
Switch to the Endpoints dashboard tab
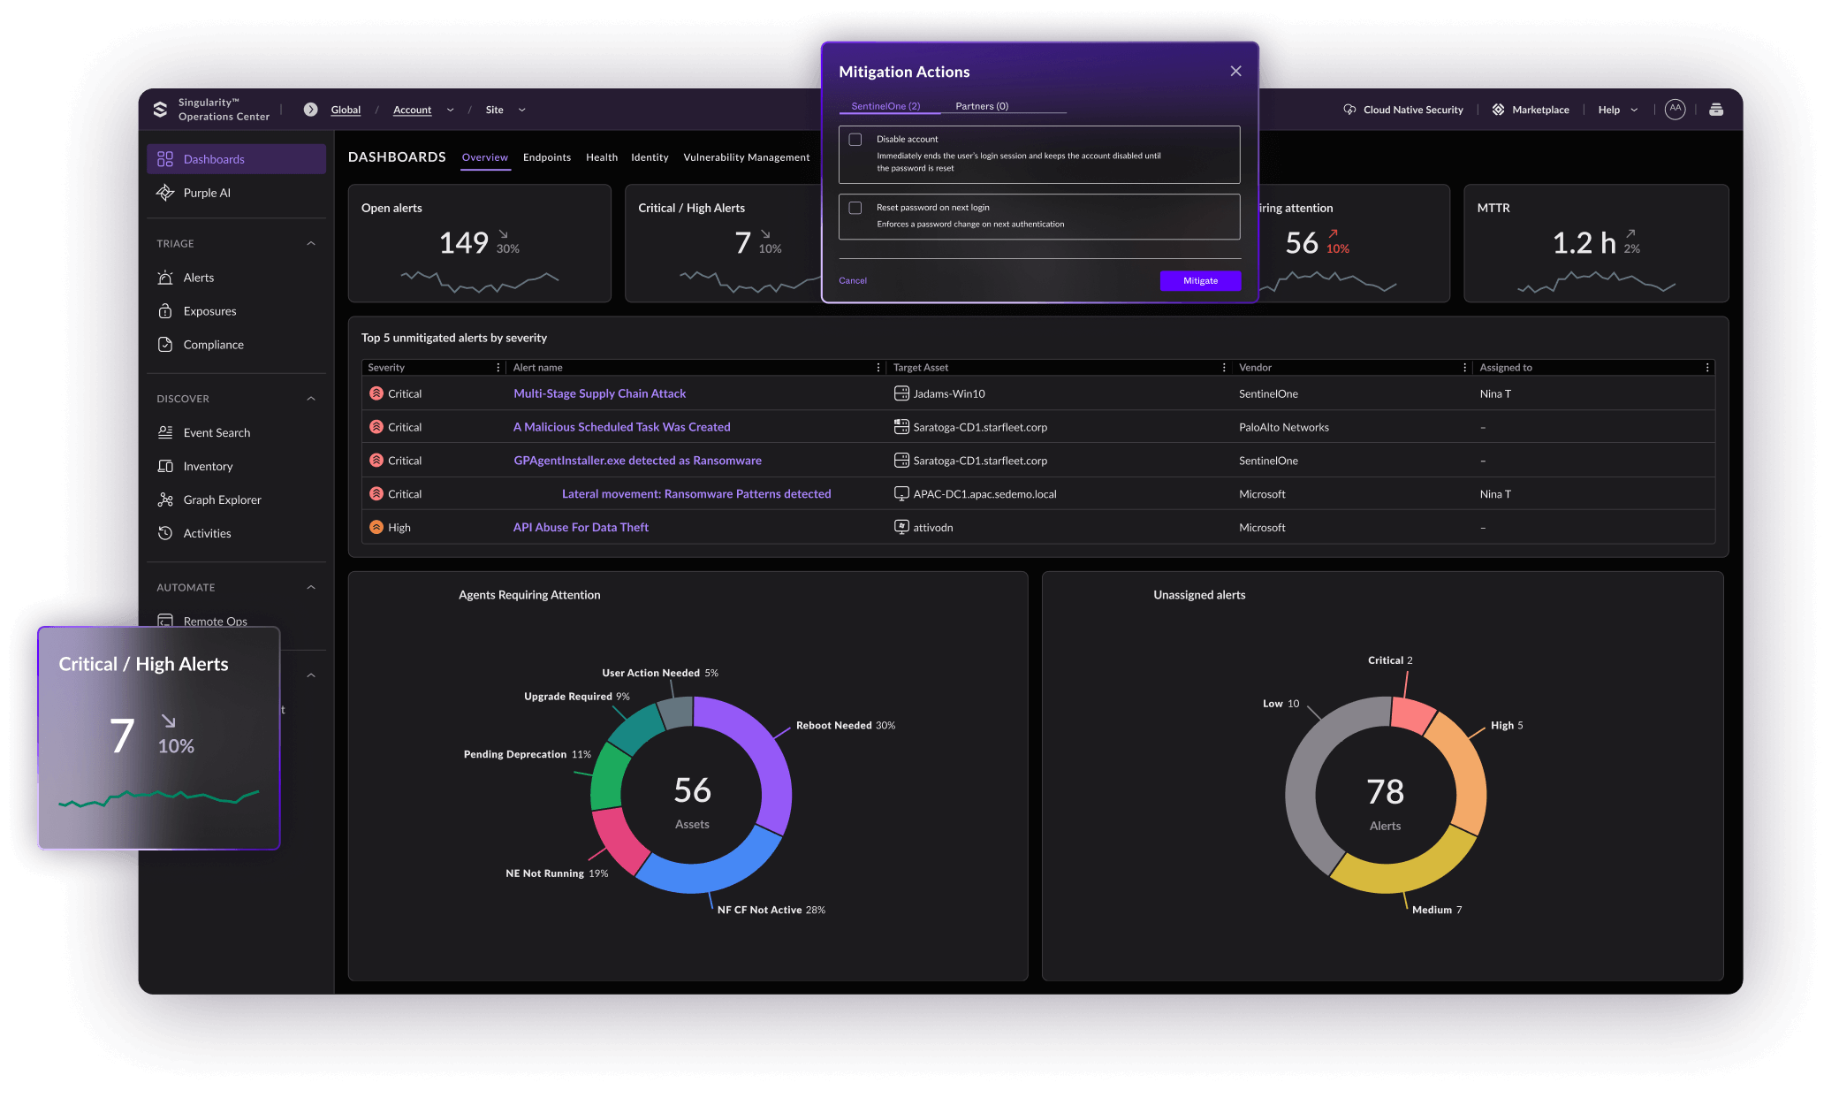click(546, 157)
